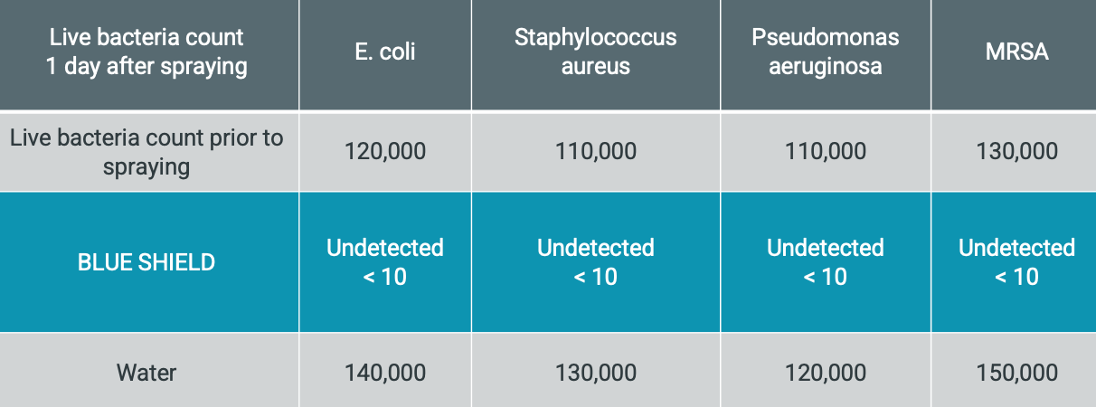Select Undetected cell under Pseudomonas aeruginosa
1096x407 pixels.
[x=826, y=262]
